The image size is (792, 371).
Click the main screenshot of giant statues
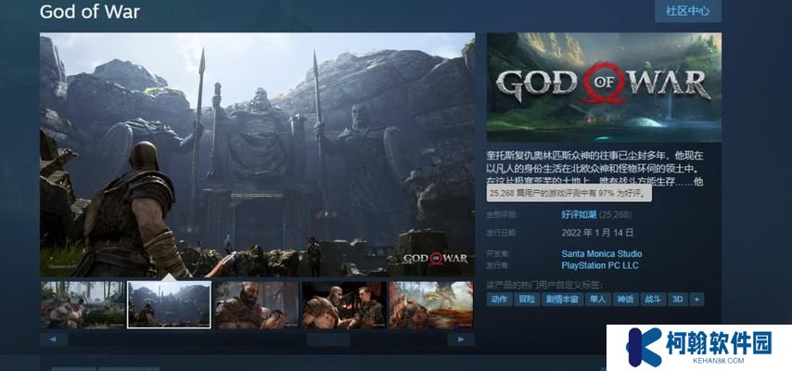tap(257, 155)
